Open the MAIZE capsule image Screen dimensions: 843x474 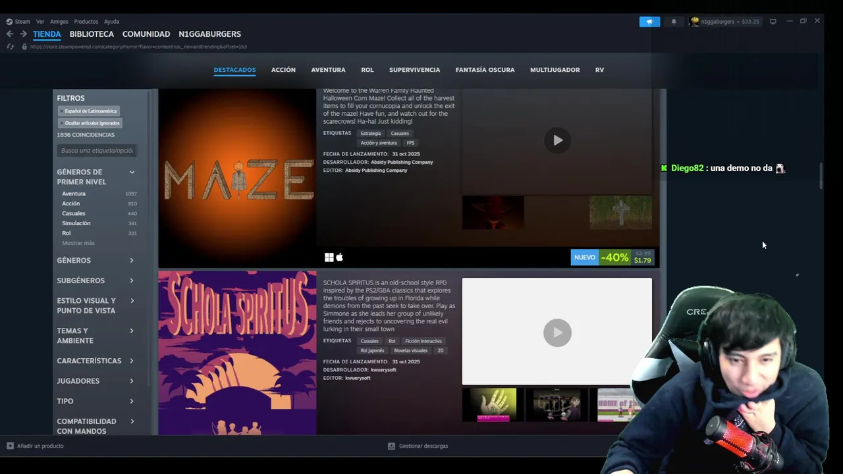pos(237,178)
